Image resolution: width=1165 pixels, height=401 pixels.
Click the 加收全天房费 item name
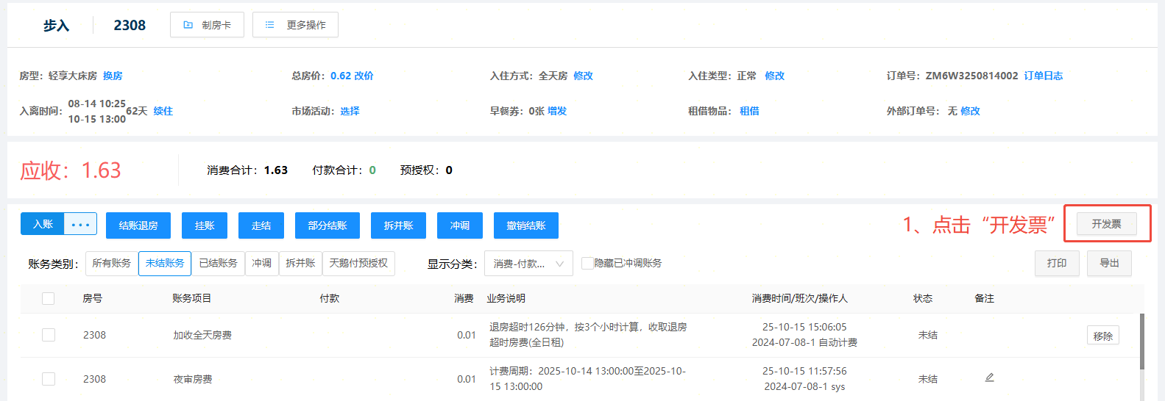(x=202, y=335)
